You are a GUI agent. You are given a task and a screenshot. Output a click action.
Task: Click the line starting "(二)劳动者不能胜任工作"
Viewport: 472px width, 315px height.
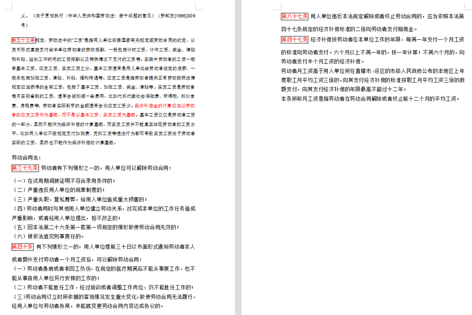(x=103, y=287)
